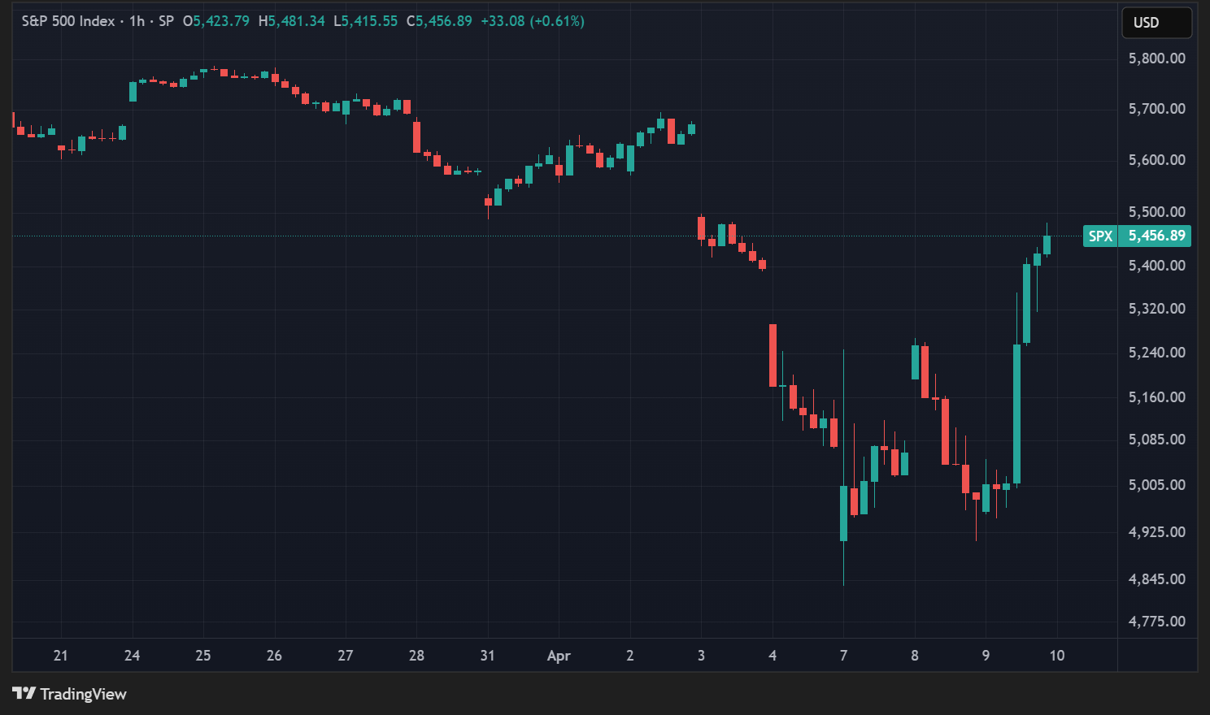Viewport: 1210px width, 715px height.
Task: Click the 5,456.89 current price label
Action: [x=1156, y=236]
